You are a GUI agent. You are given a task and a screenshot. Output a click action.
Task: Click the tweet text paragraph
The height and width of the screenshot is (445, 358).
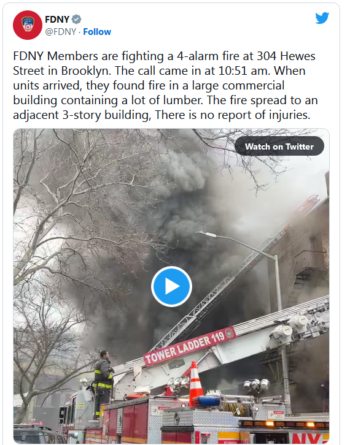[165, 85]
